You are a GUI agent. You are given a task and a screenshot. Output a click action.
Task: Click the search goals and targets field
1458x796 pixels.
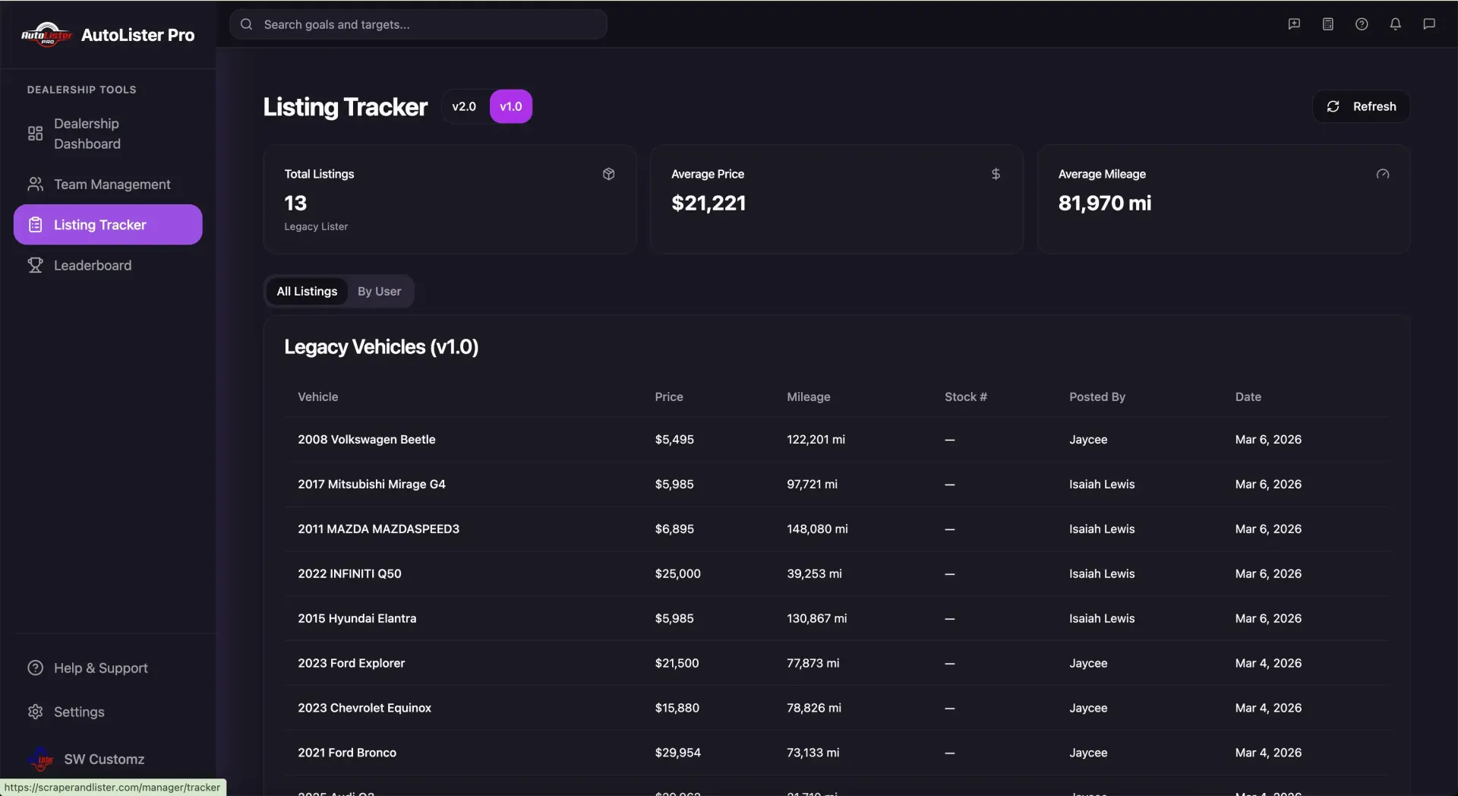pyautogui.click(x=418, y=24)
